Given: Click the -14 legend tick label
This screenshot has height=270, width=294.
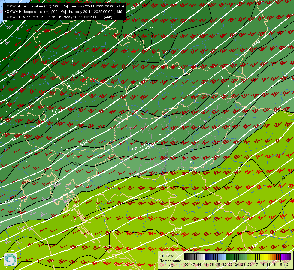Looking at the screenshot, I should pyautogui.click(x=262, y=265).
